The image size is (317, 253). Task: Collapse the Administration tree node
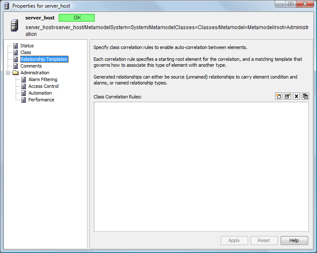(x=8, y=73)
